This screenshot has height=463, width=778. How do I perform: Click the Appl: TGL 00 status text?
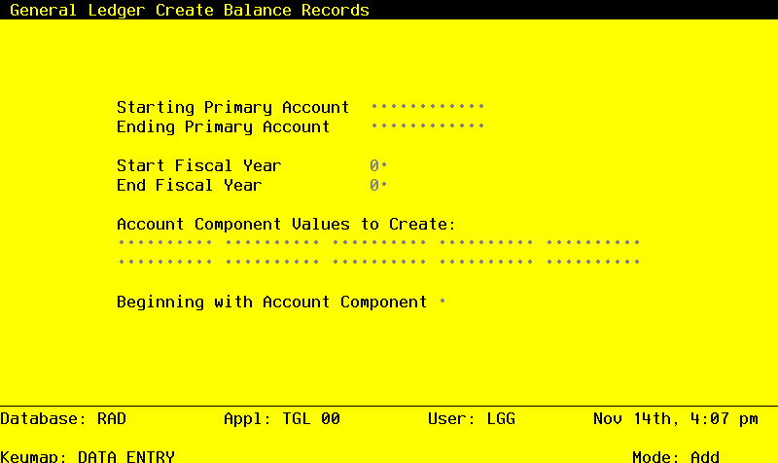282,418
